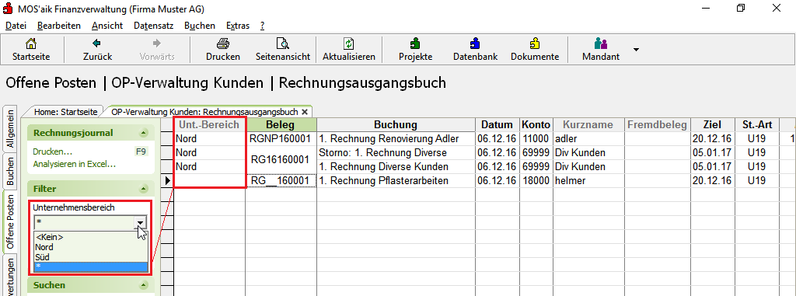Viewport: 796px width, 296px height.
Task: Click the Beleg column header
Action: click(281, 125)
